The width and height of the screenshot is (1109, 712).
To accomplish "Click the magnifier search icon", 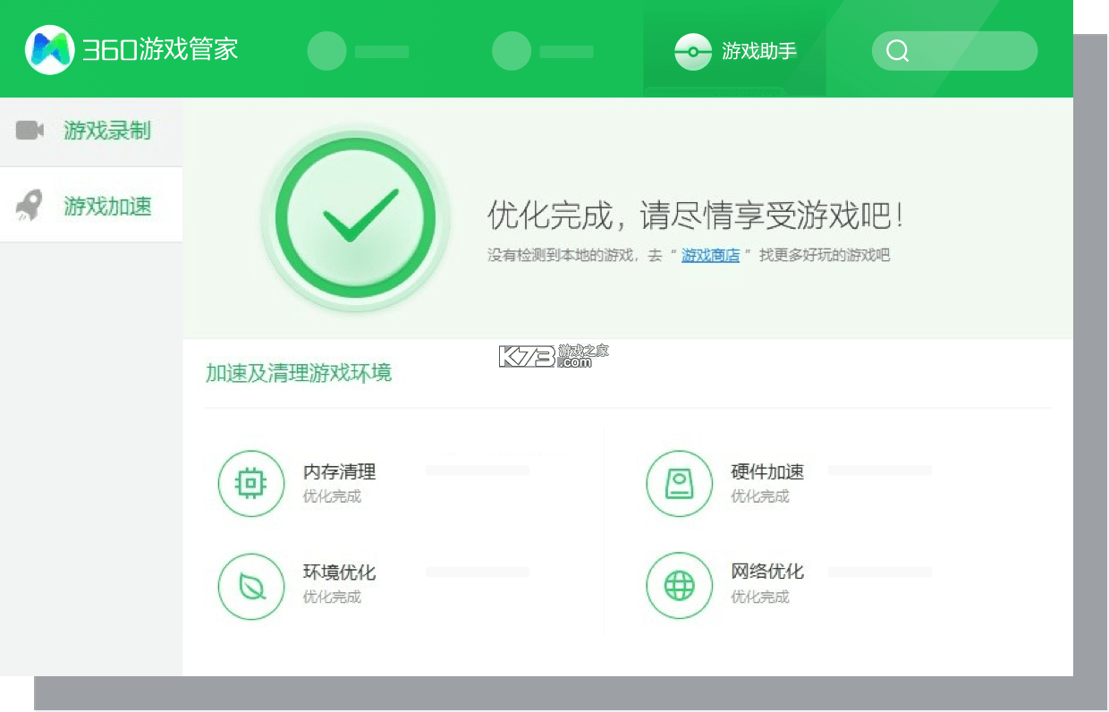I will (x=897, y=51).
